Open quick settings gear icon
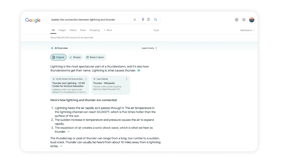The image size is (286, 165). point(237,20)
